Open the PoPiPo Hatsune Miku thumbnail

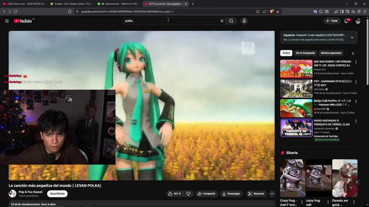[296, 108]
